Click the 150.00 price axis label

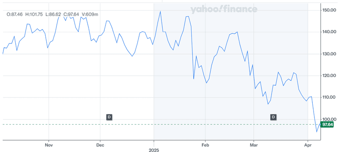tap(329, 10)
